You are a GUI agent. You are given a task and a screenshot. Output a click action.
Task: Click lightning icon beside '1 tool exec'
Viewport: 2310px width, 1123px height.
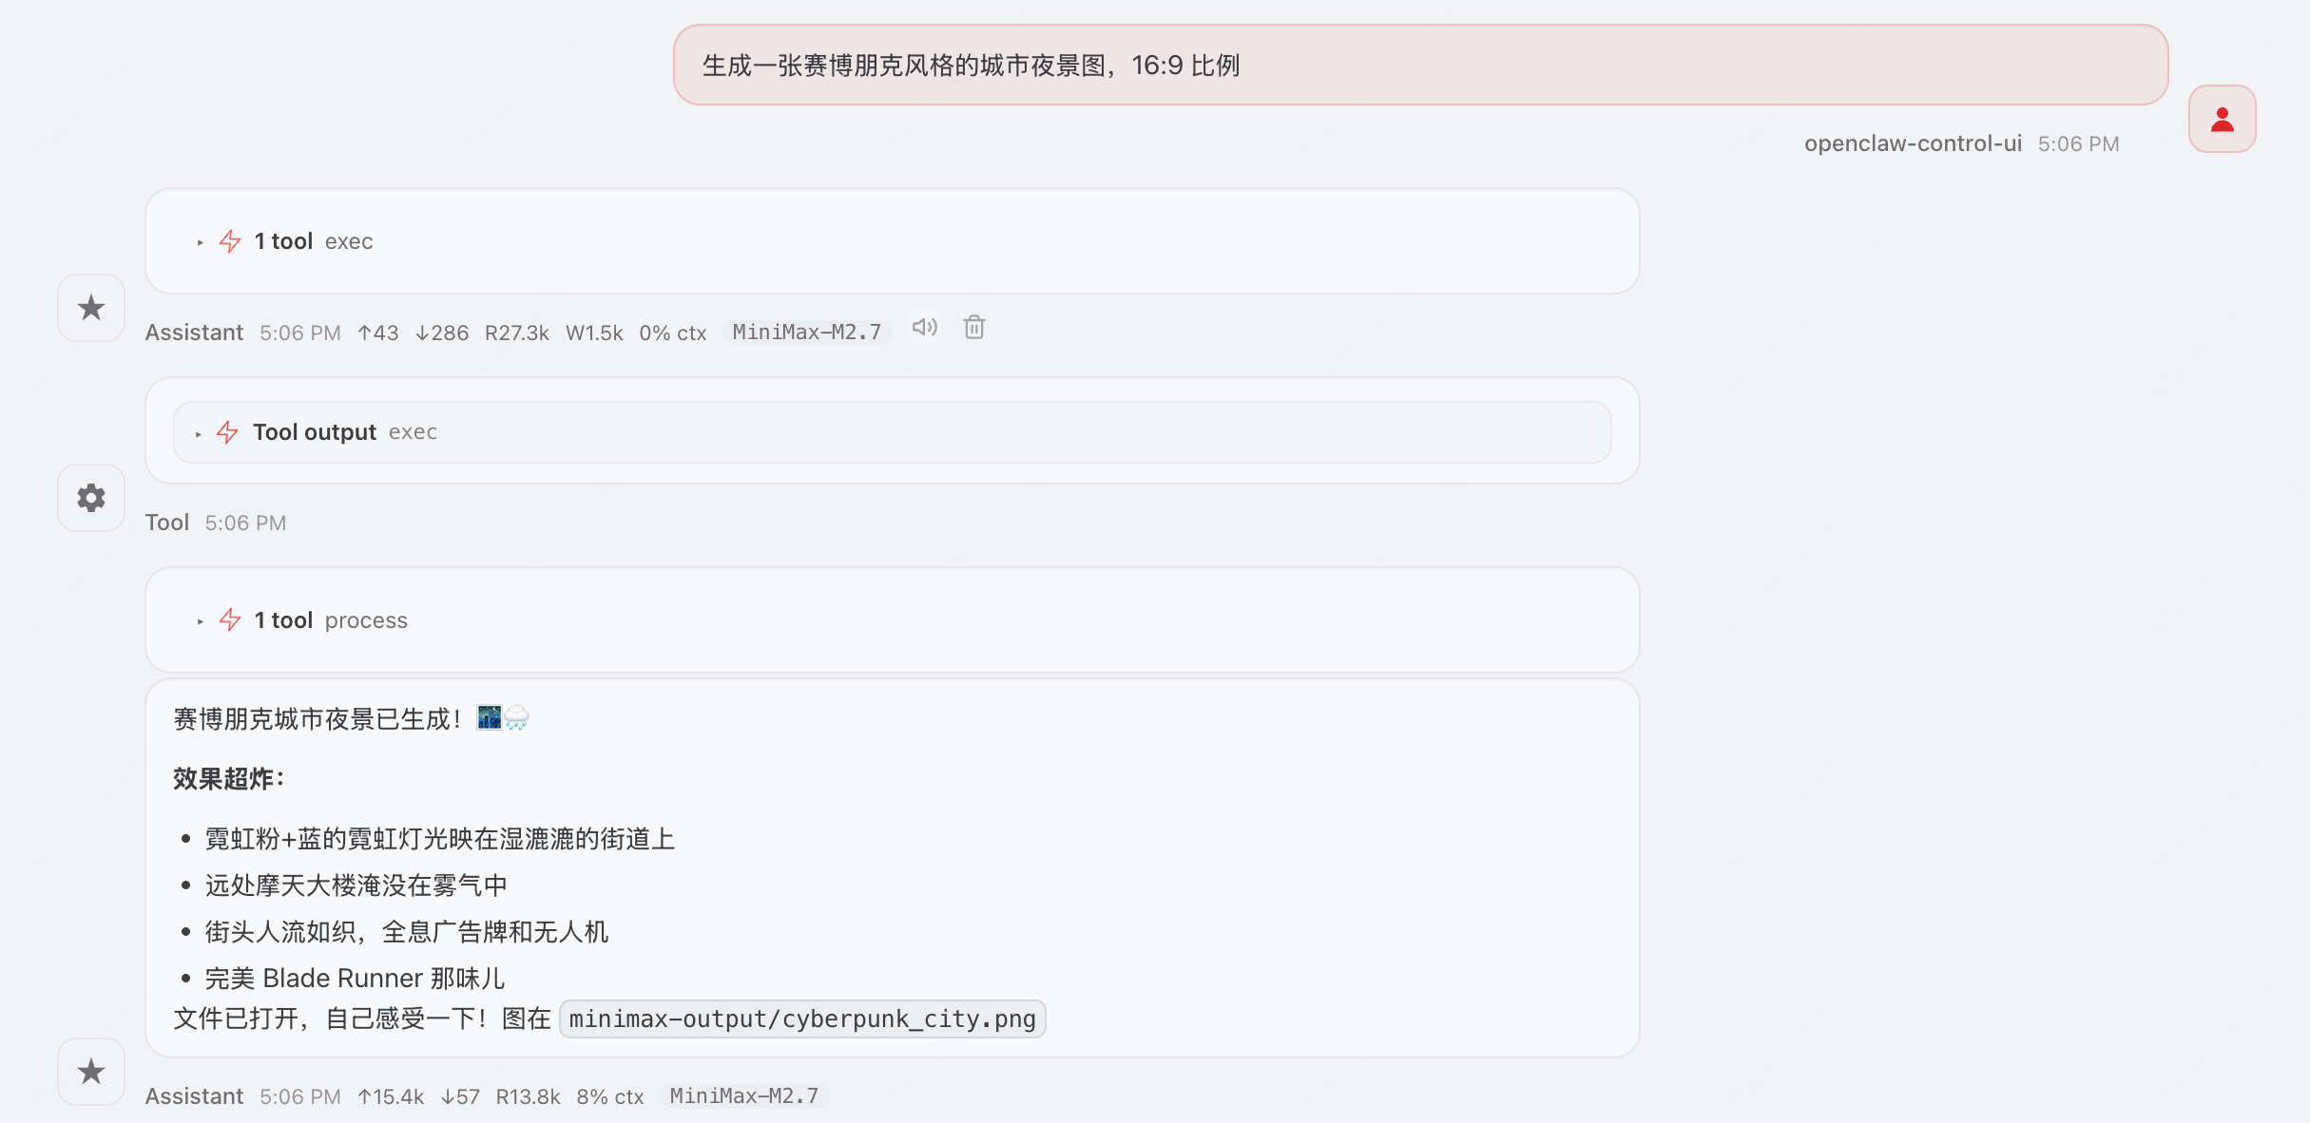(x=230, y=241)
